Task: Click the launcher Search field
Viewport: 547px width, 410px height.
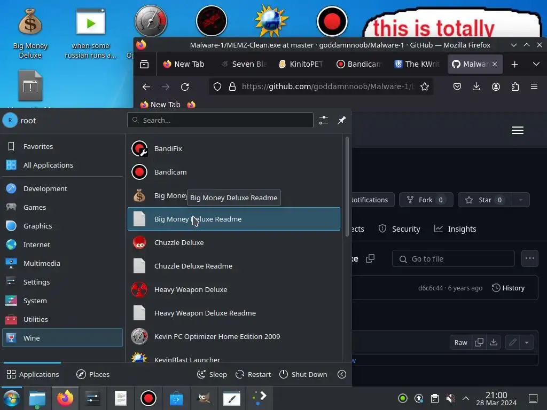Action: tap(220, 120)
